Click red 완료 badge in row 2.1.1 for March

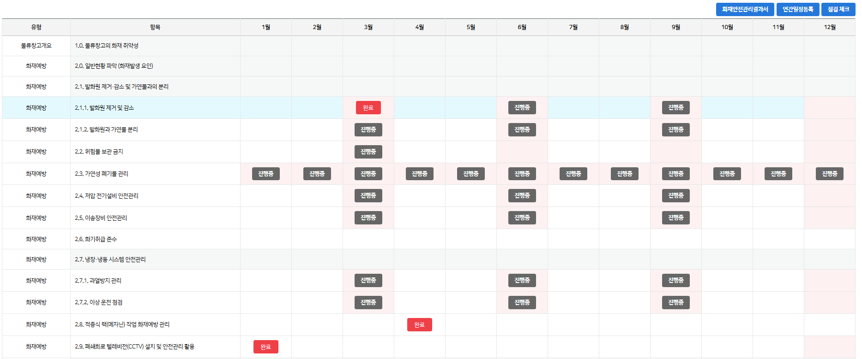pyautogui.click(x=368, y=107)
